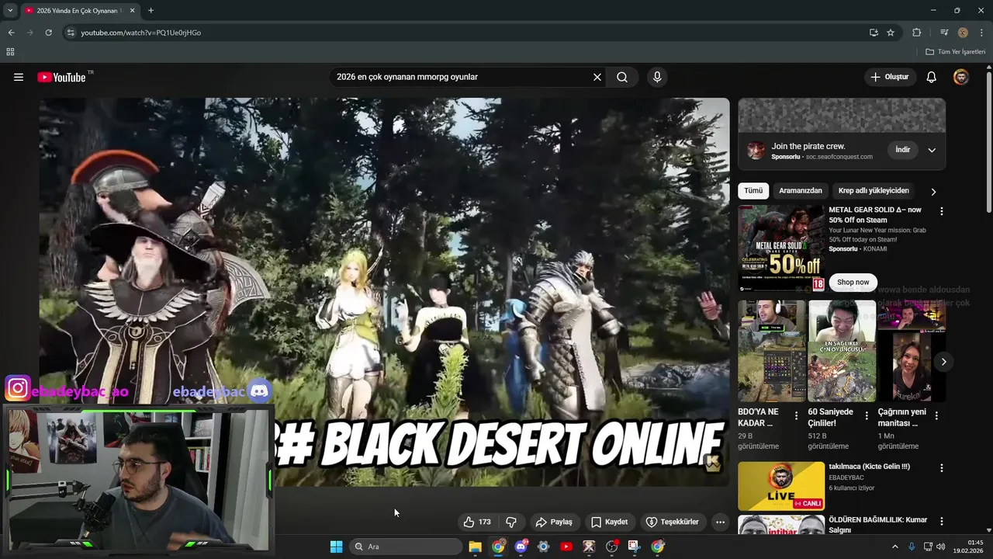The image size is (993, 559).
Task: Show next Shorts with the arrow
Action: [x=943, y=362]
